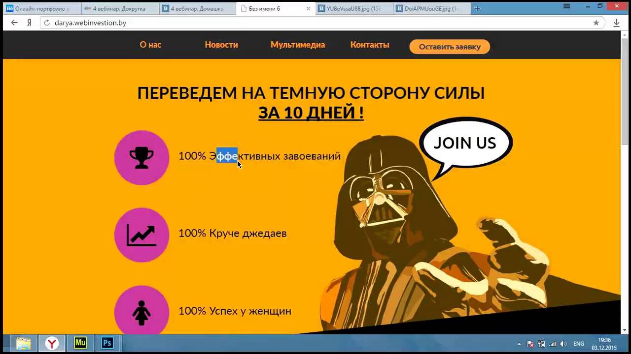The width and height of the screenshot is (631, 354).
Task: Click the pink trophy circle icon
Action: click(x=141, y=157)
